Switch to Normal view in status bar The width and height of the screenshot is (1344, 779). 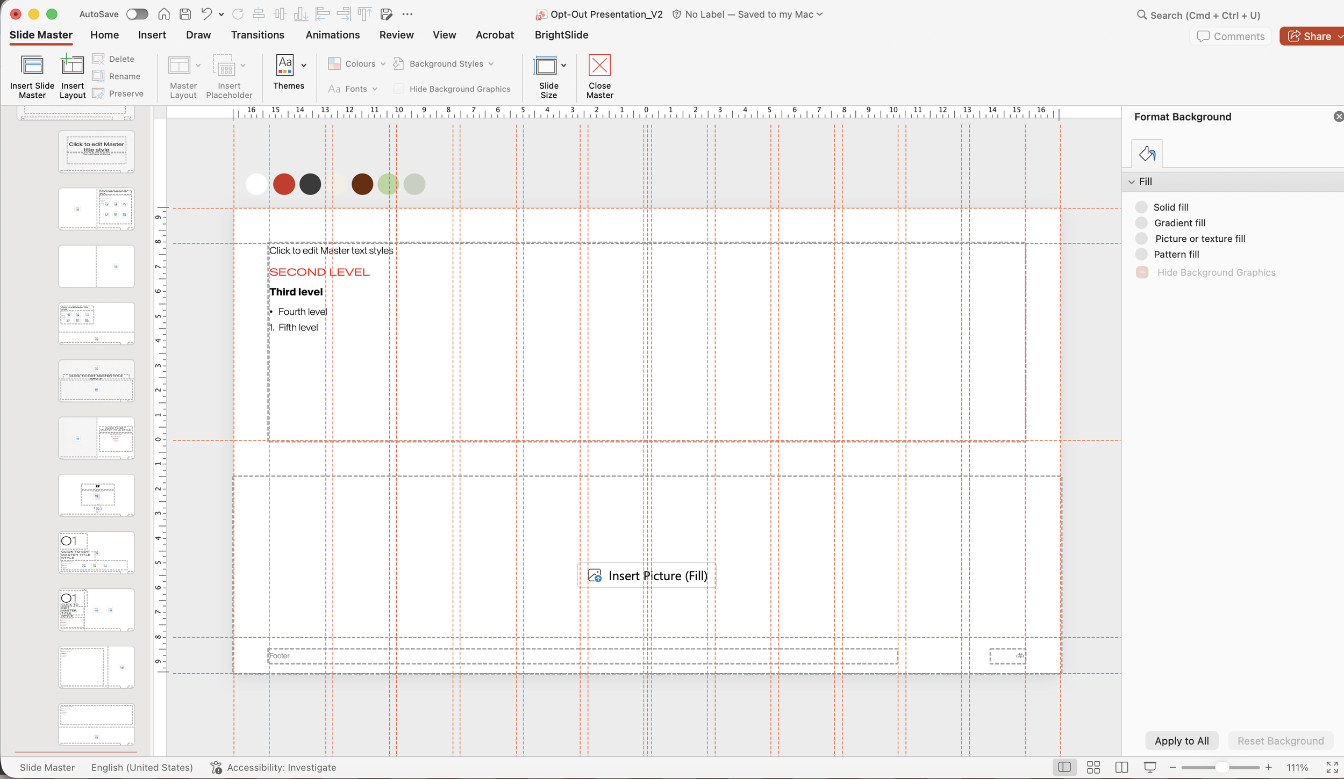[1064, 767]
